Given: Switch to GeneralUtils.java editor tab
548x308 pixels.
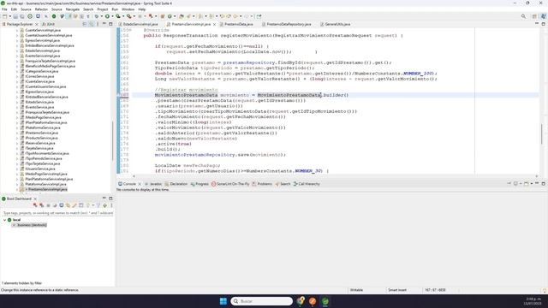Looking at the screenshot, I should 335,24.
